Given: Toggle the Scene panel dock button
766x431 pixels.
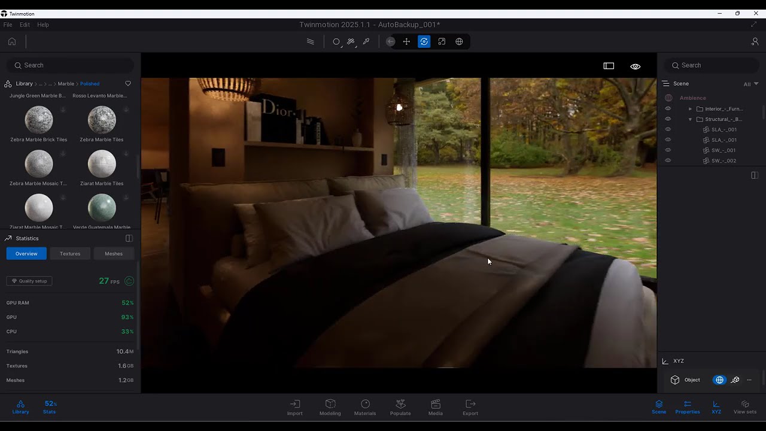Looking at the screenshot, I should pos(659,408).
